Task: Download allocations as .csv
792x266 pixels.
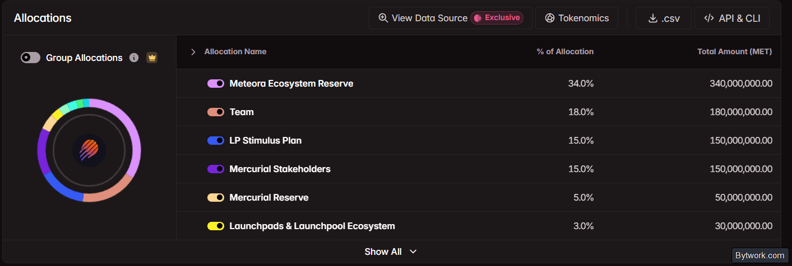Action: (x=664, y=18)
